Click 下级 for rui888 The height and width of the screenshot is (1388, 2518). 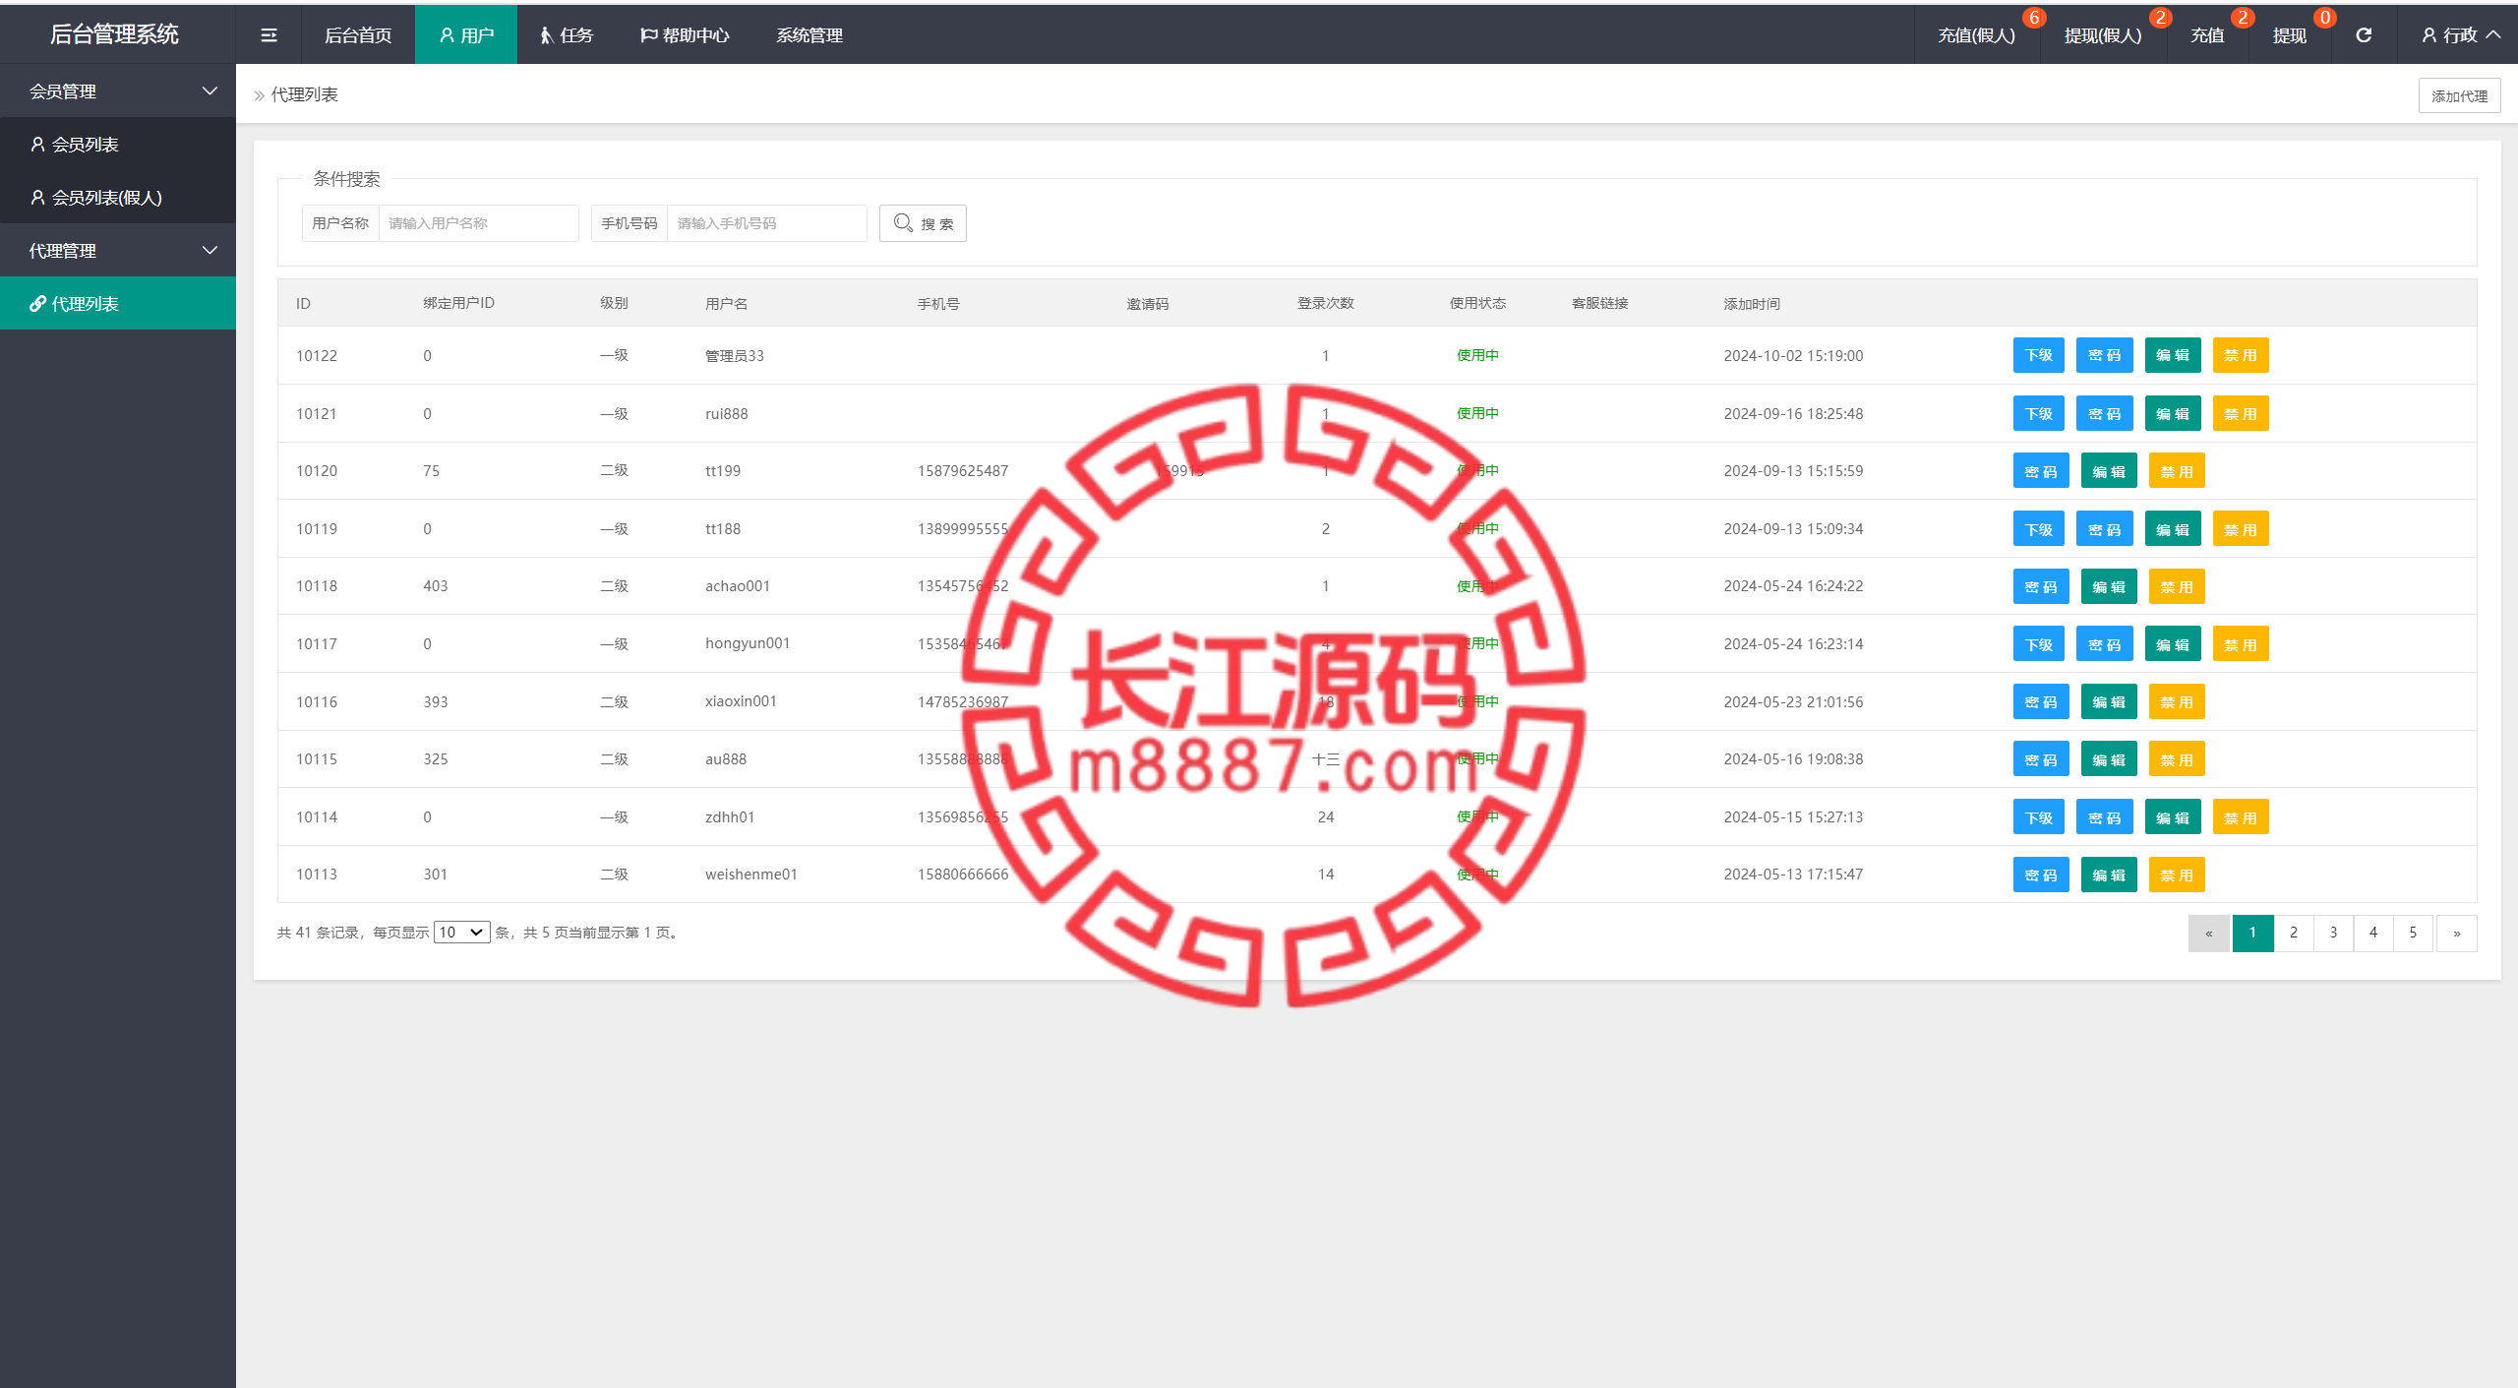[x=2039, y=413]
